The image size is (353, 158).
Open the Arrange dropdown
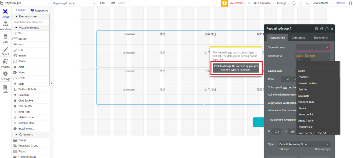click(283, 3)
